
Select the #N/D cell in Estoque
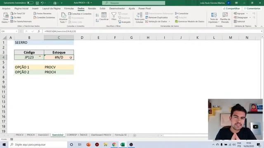pos(59,58)
